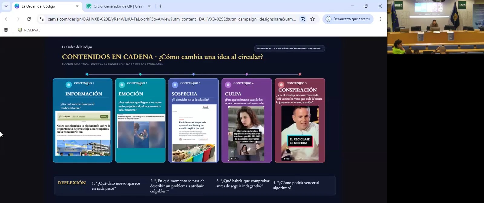This screenshot has height=203, width=484.
Task: Click the REFLEXIÓN label
Action: tap(72, 183)
